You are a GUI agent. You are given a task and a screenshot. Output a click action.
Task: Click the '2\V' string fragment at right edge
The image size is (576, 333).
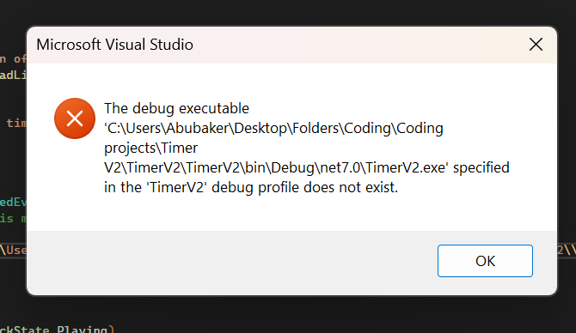point(567,250)
